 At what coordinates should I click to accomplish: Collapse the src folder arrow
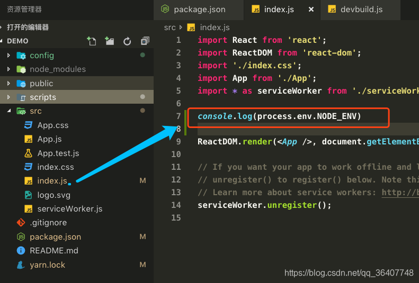click(x=9, y=111)
